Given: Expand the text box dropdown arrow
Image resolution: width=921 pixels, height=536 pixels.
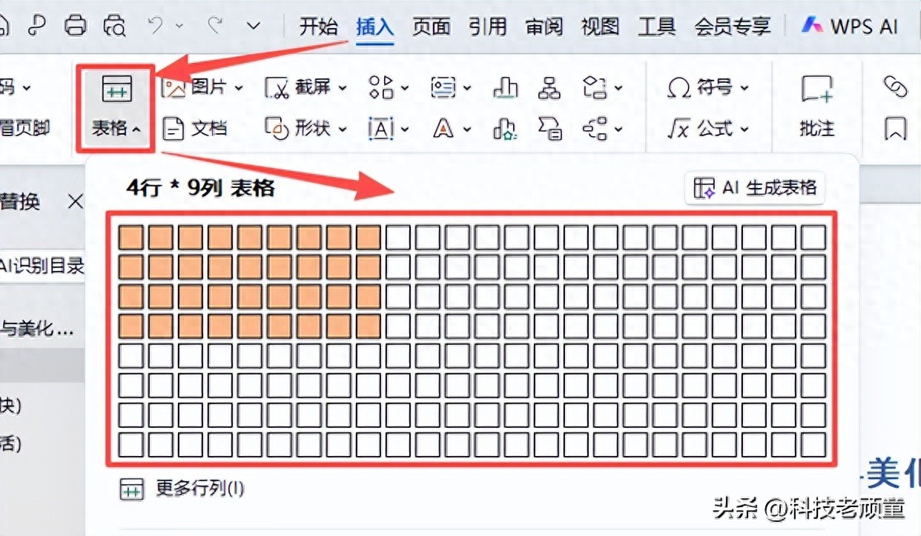Looking at the screenshot, I should point(405,130).
